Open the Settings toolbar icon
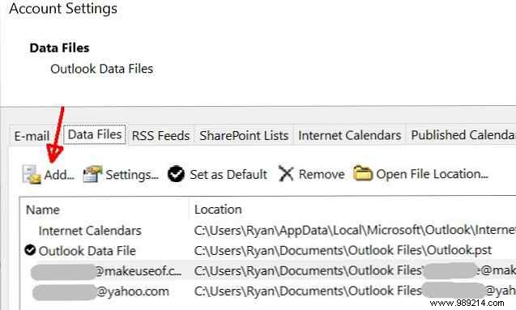Viewport: 516px width, 310px height. [x=93, y=174]
